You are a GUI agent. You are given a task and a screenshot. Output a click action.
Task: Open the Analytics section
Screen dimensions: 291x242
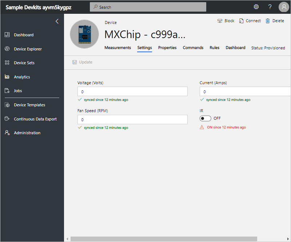tap(22, 77)
